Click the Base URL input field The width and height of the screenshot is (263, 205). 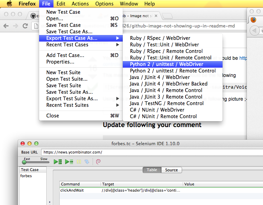point(152,152)
